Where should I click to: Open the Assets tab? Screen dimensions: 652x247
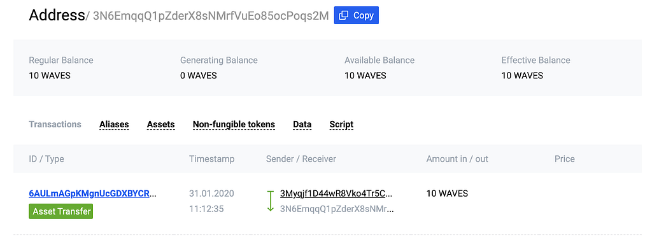click(x=160, y=124)
